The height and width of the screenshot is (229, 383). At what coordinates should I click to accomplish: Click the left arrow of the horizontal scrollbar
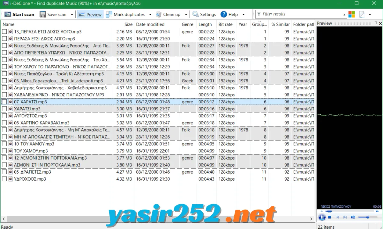click(4, 219)
